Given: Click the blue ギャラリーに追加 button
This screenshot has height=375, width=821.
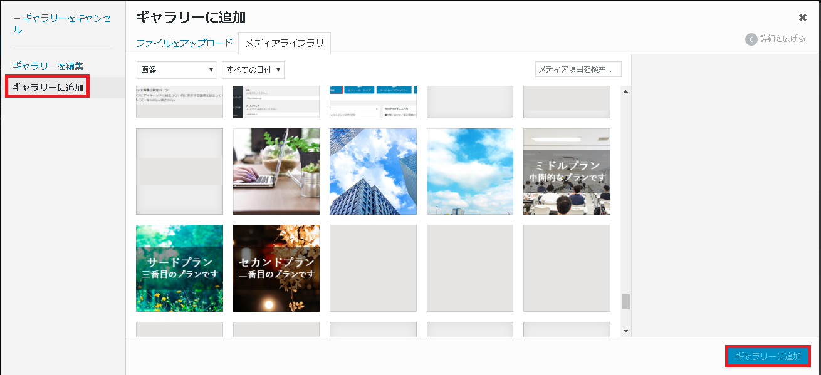Looking at the screenshot, I should tap(768, 356).
